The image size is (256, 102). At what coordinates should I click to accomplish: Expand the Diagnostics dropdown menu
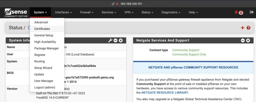click(171, 12)
